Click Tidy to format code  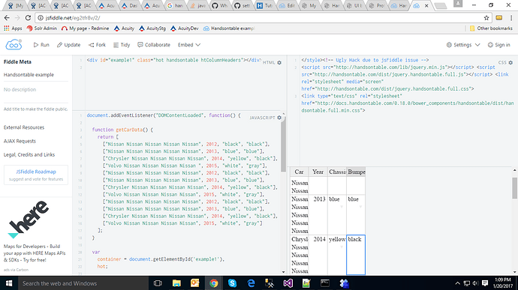click(x=122, y=45)
